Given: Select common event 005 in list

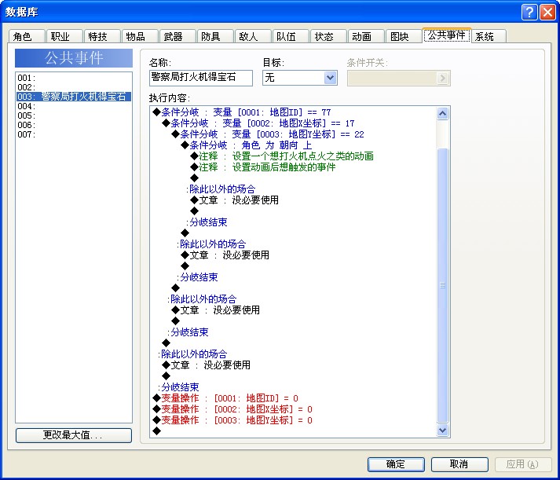Looking at the screenshot, I should 74,115.
